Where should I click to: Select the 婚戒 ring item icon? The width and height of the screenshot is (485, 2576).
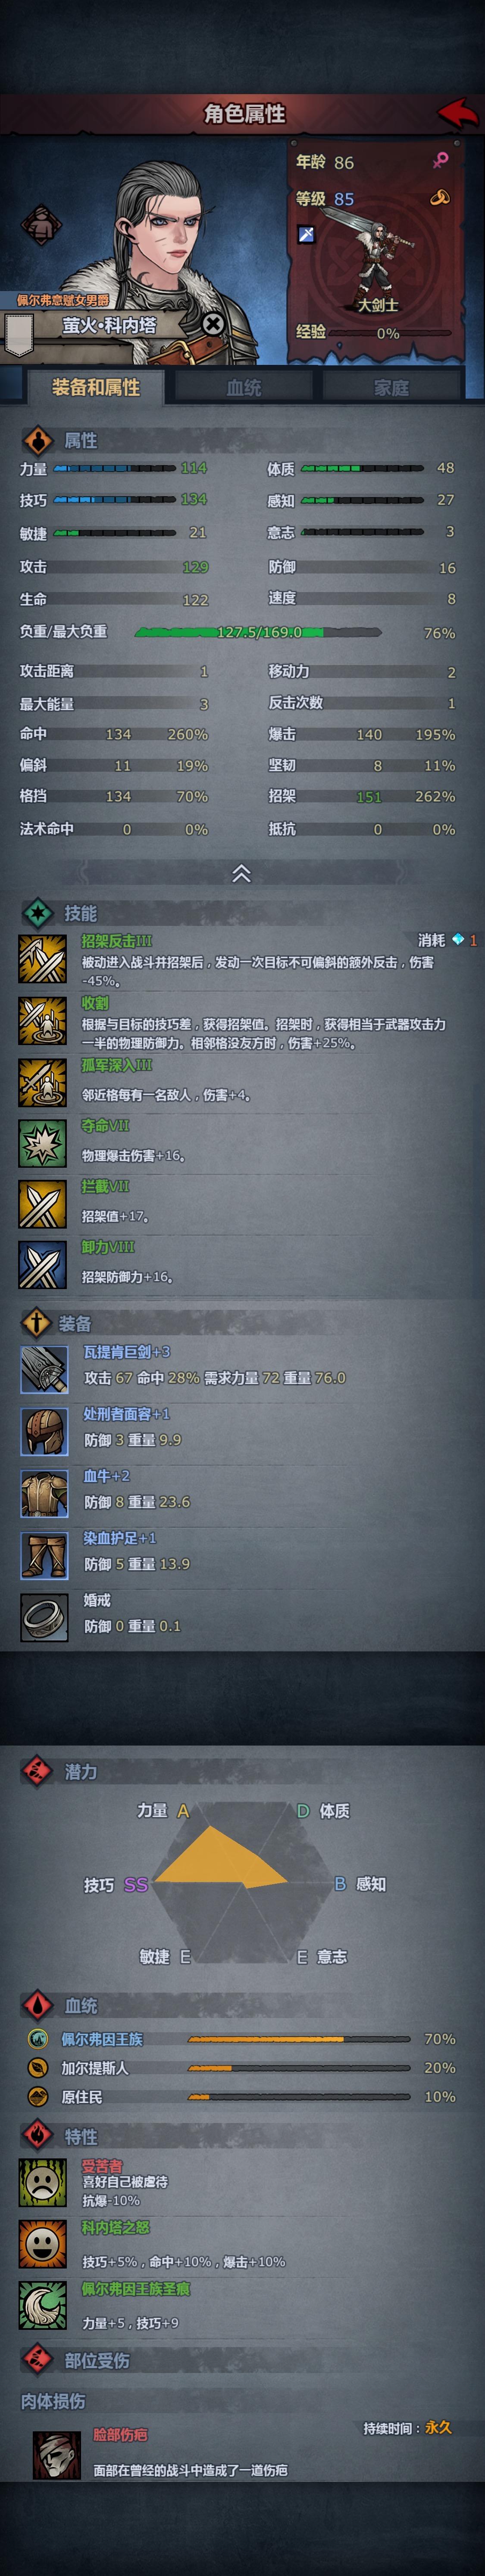click(44, 1617)
